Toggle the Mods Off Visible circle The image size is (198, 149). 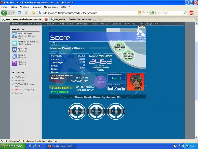tap(101, 80)
